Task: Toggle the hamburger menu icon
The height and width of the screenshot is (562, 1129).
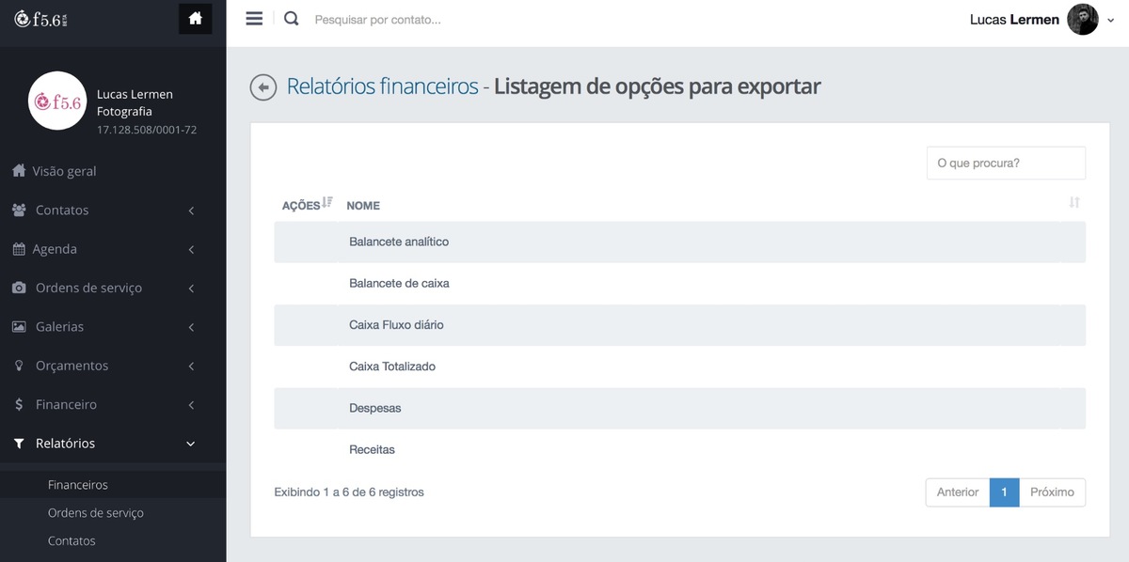Action: coord(254,19)
